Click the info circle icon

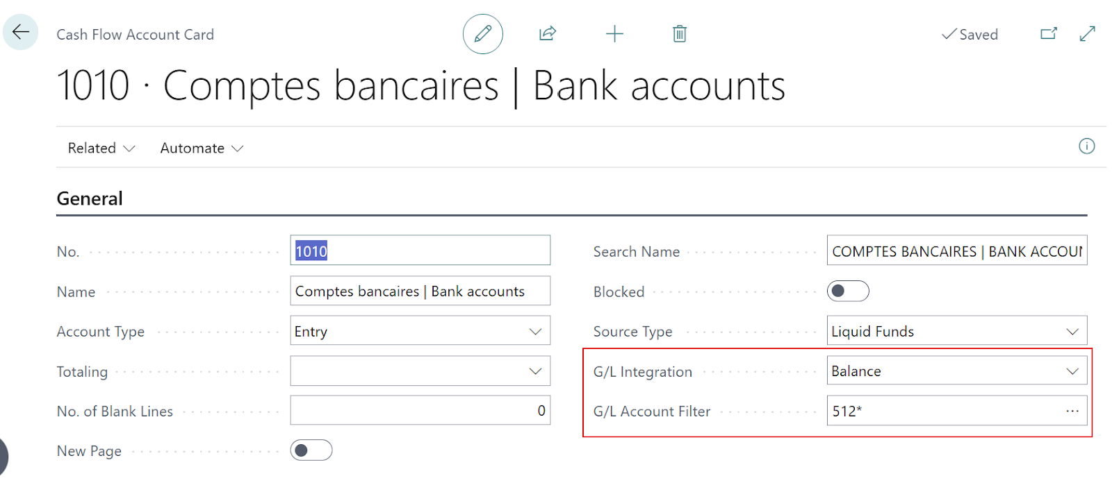1086,146
